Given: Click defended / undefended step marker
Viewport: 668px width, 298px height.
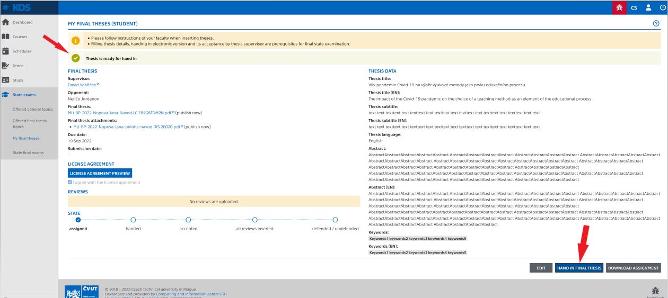Looking at the screenshot, I should (x=335, y=220).
